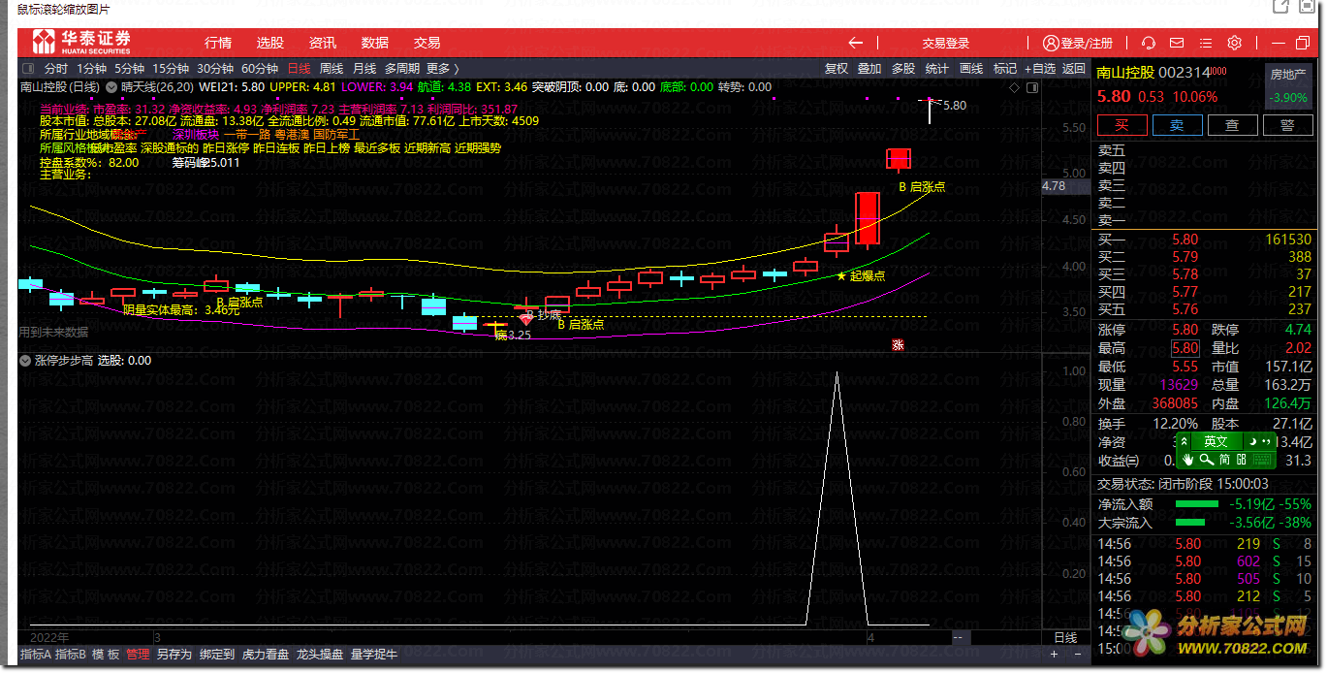
Task: Open settings gear icon
Action: 1234,43
